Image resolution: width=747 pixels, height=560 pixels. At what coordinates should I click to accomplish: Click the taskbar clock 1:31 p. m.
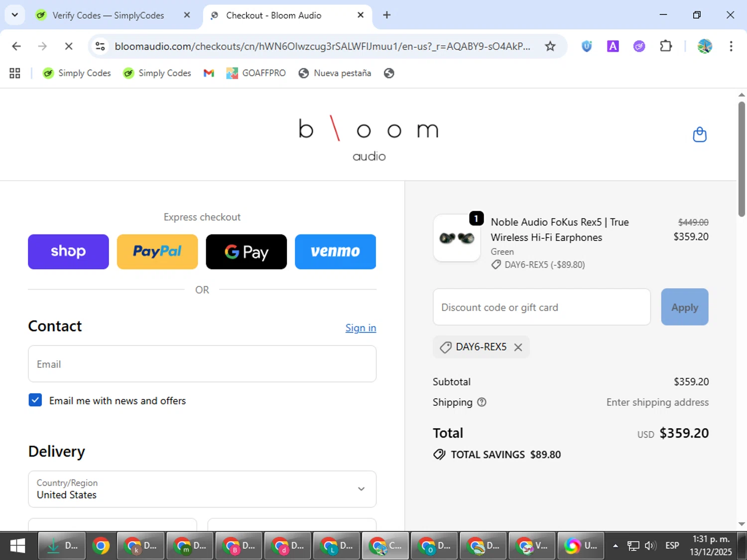pyautogui.click(x=711, y=539)
